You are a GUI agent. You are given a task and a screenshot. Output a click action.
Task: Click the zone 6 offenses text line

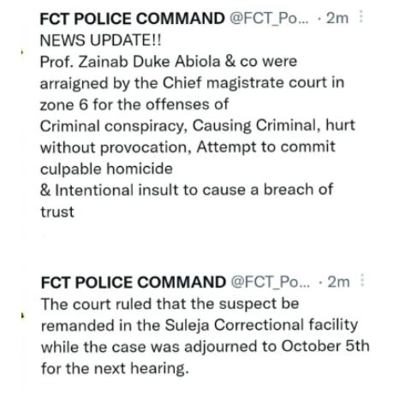134,104
